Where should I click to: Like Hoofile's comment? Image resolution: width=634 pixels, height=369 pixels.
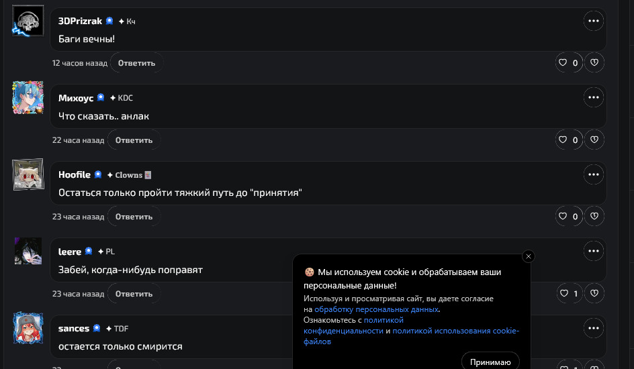[x=563, y=217]
